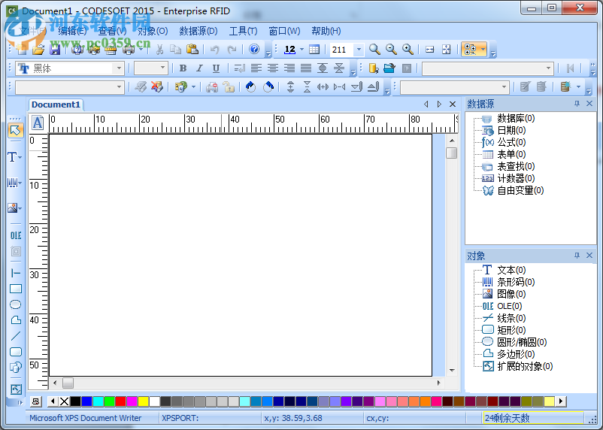Click the Cut scissors icon
Viewport: 603px width, 430px height.
(x=159, y=49)
